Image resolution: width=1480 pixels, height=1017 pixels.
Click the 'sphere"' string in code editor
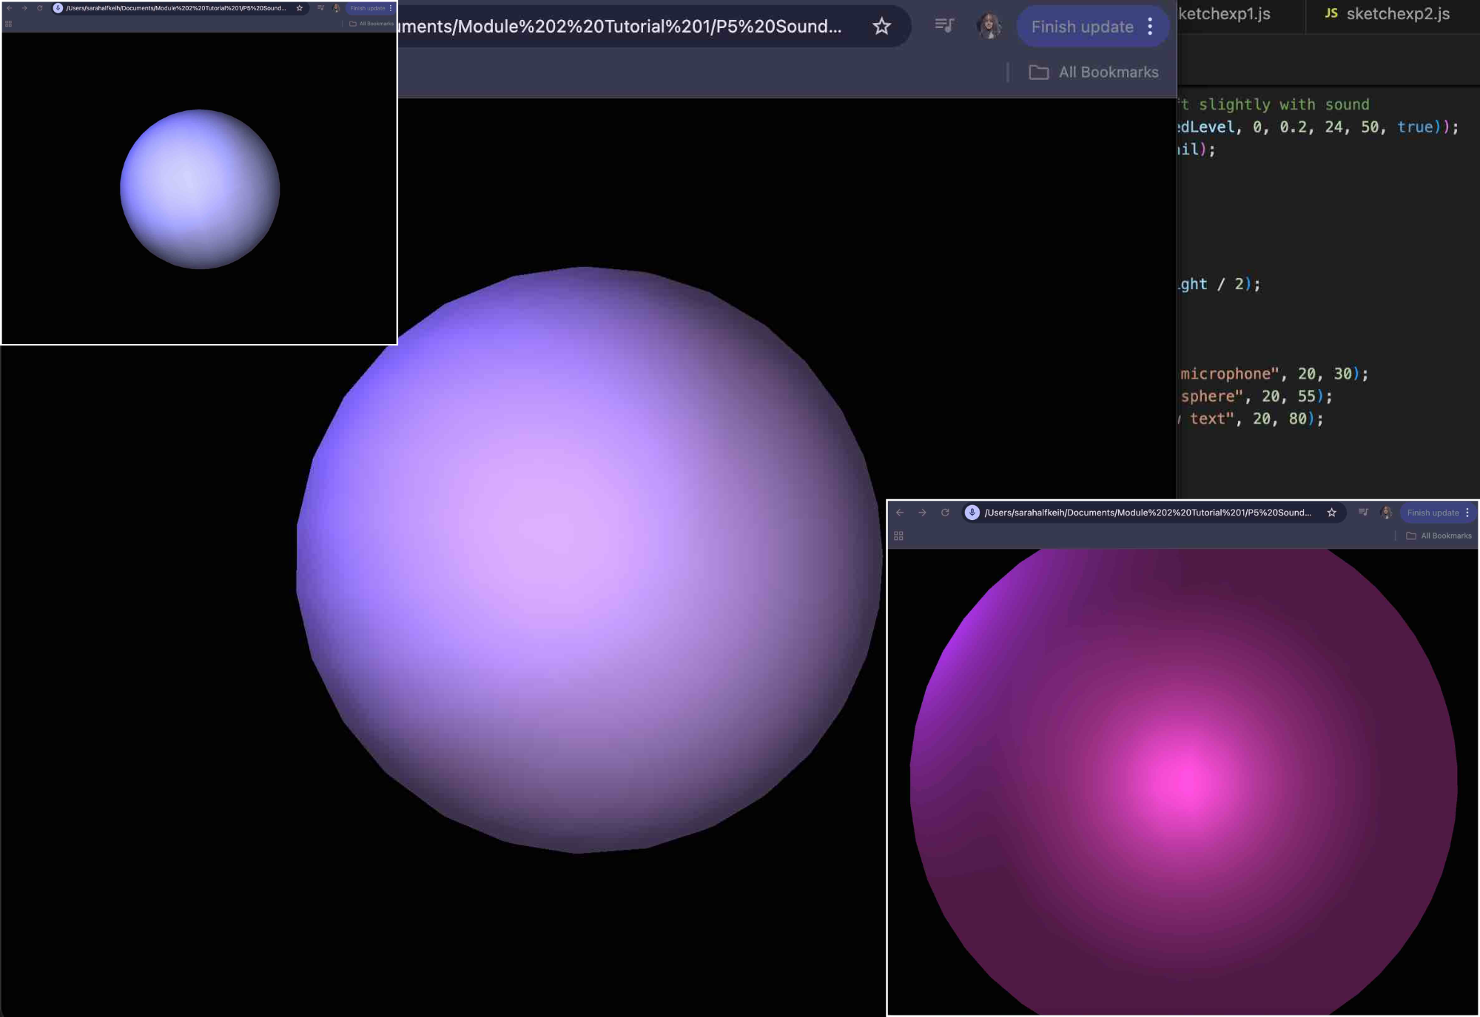pyautogui.click(x=1211, y=396)
